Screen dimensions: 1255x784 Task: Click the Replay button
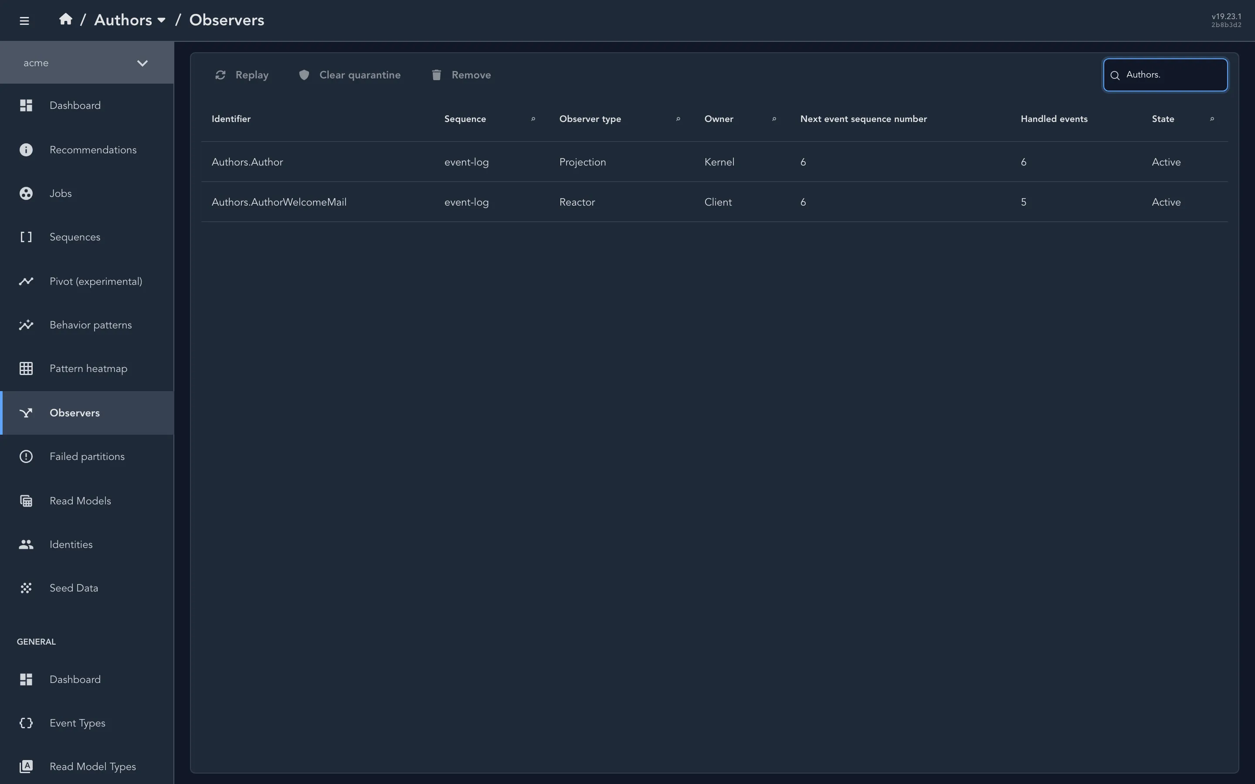(x=242, y=75)
